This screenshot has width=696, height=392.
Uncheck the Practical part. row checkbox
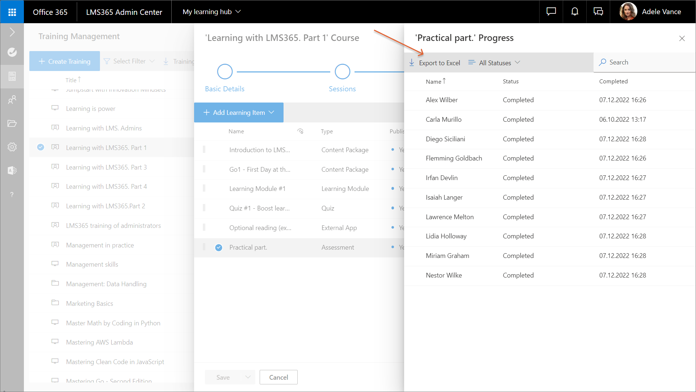[219, 247]
